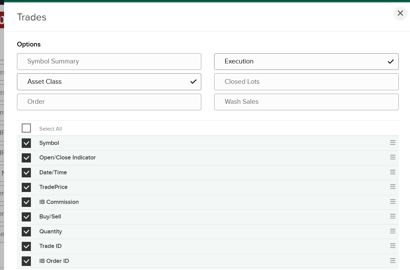
Task: Enable the Closed Lots option
Action: [x=306, y=82]
